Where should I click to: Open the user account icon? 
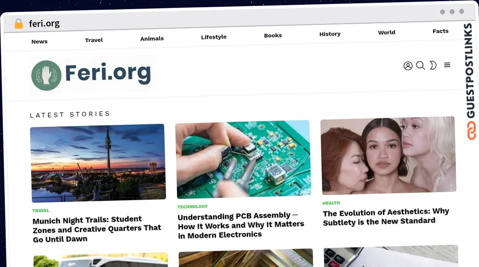408,66
